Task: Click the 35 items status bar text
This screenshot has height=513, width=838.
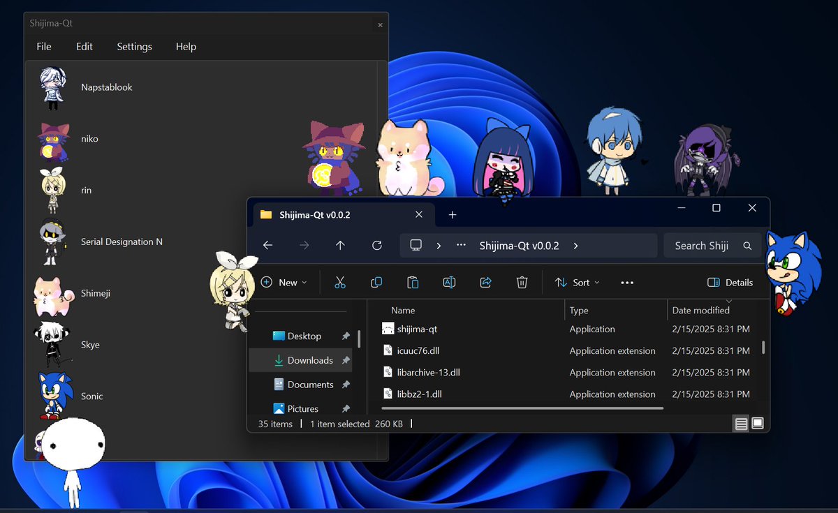Action: click(x=275, y=424)
